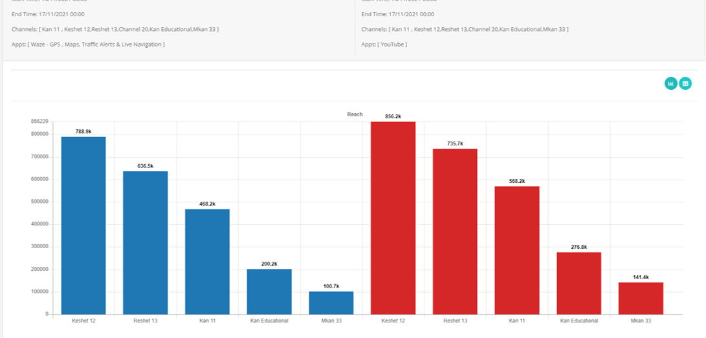Click the 500000 y-axis label
This screenshot has height=338, width=706.
[x=39, y=202]
